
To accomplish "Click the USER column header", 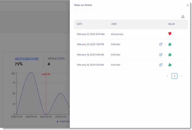I will (x=114, y=24).
